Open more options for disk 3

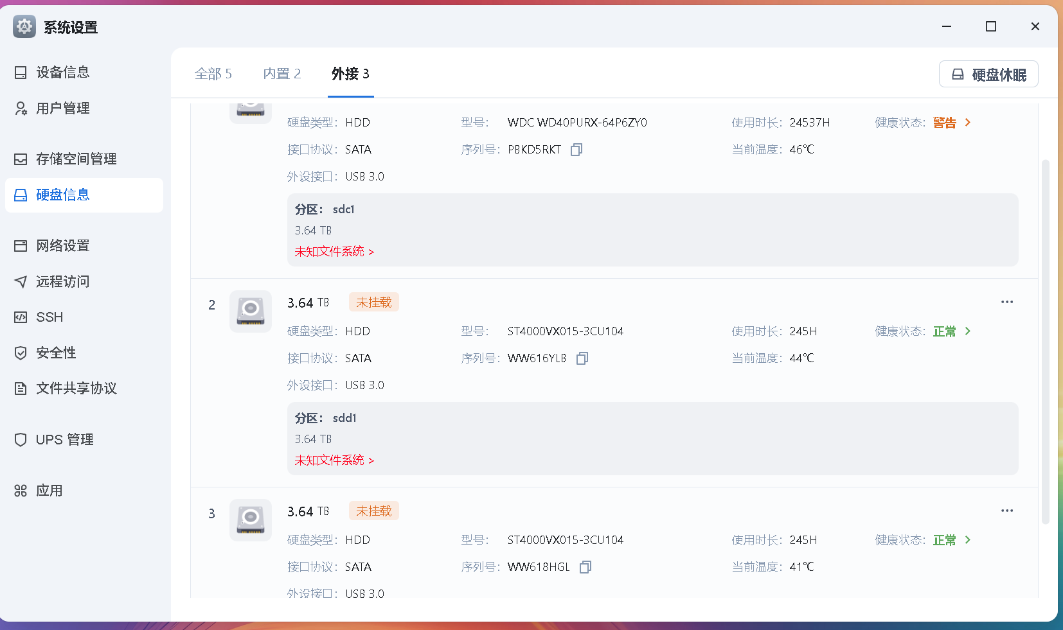[x=1007, y=511]
